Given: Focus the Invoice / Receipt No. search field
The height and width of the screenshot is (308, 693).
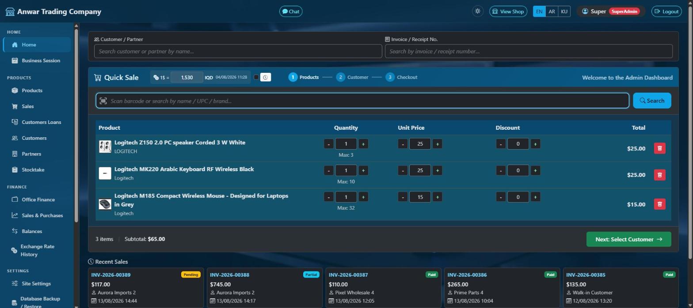Looking at the screenshot, I should pos(529,51).
